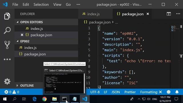Open editor more actions ellipsis

pos(178,14)
